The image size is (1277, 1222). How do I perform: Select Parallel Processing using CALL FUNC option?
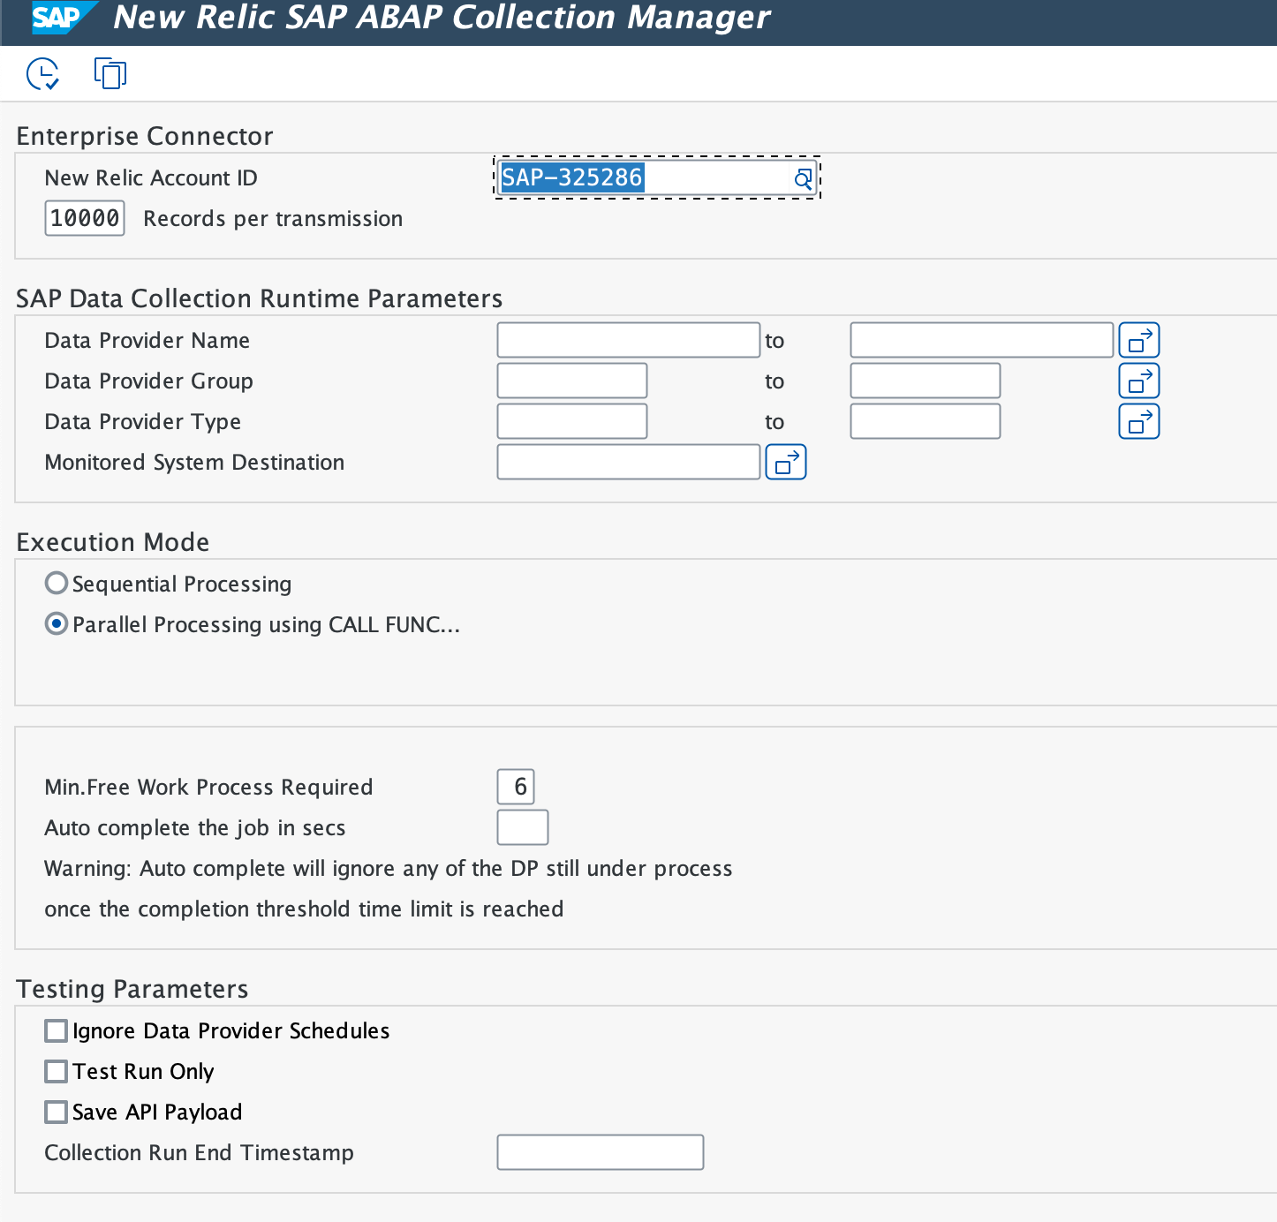click(57, 624)
